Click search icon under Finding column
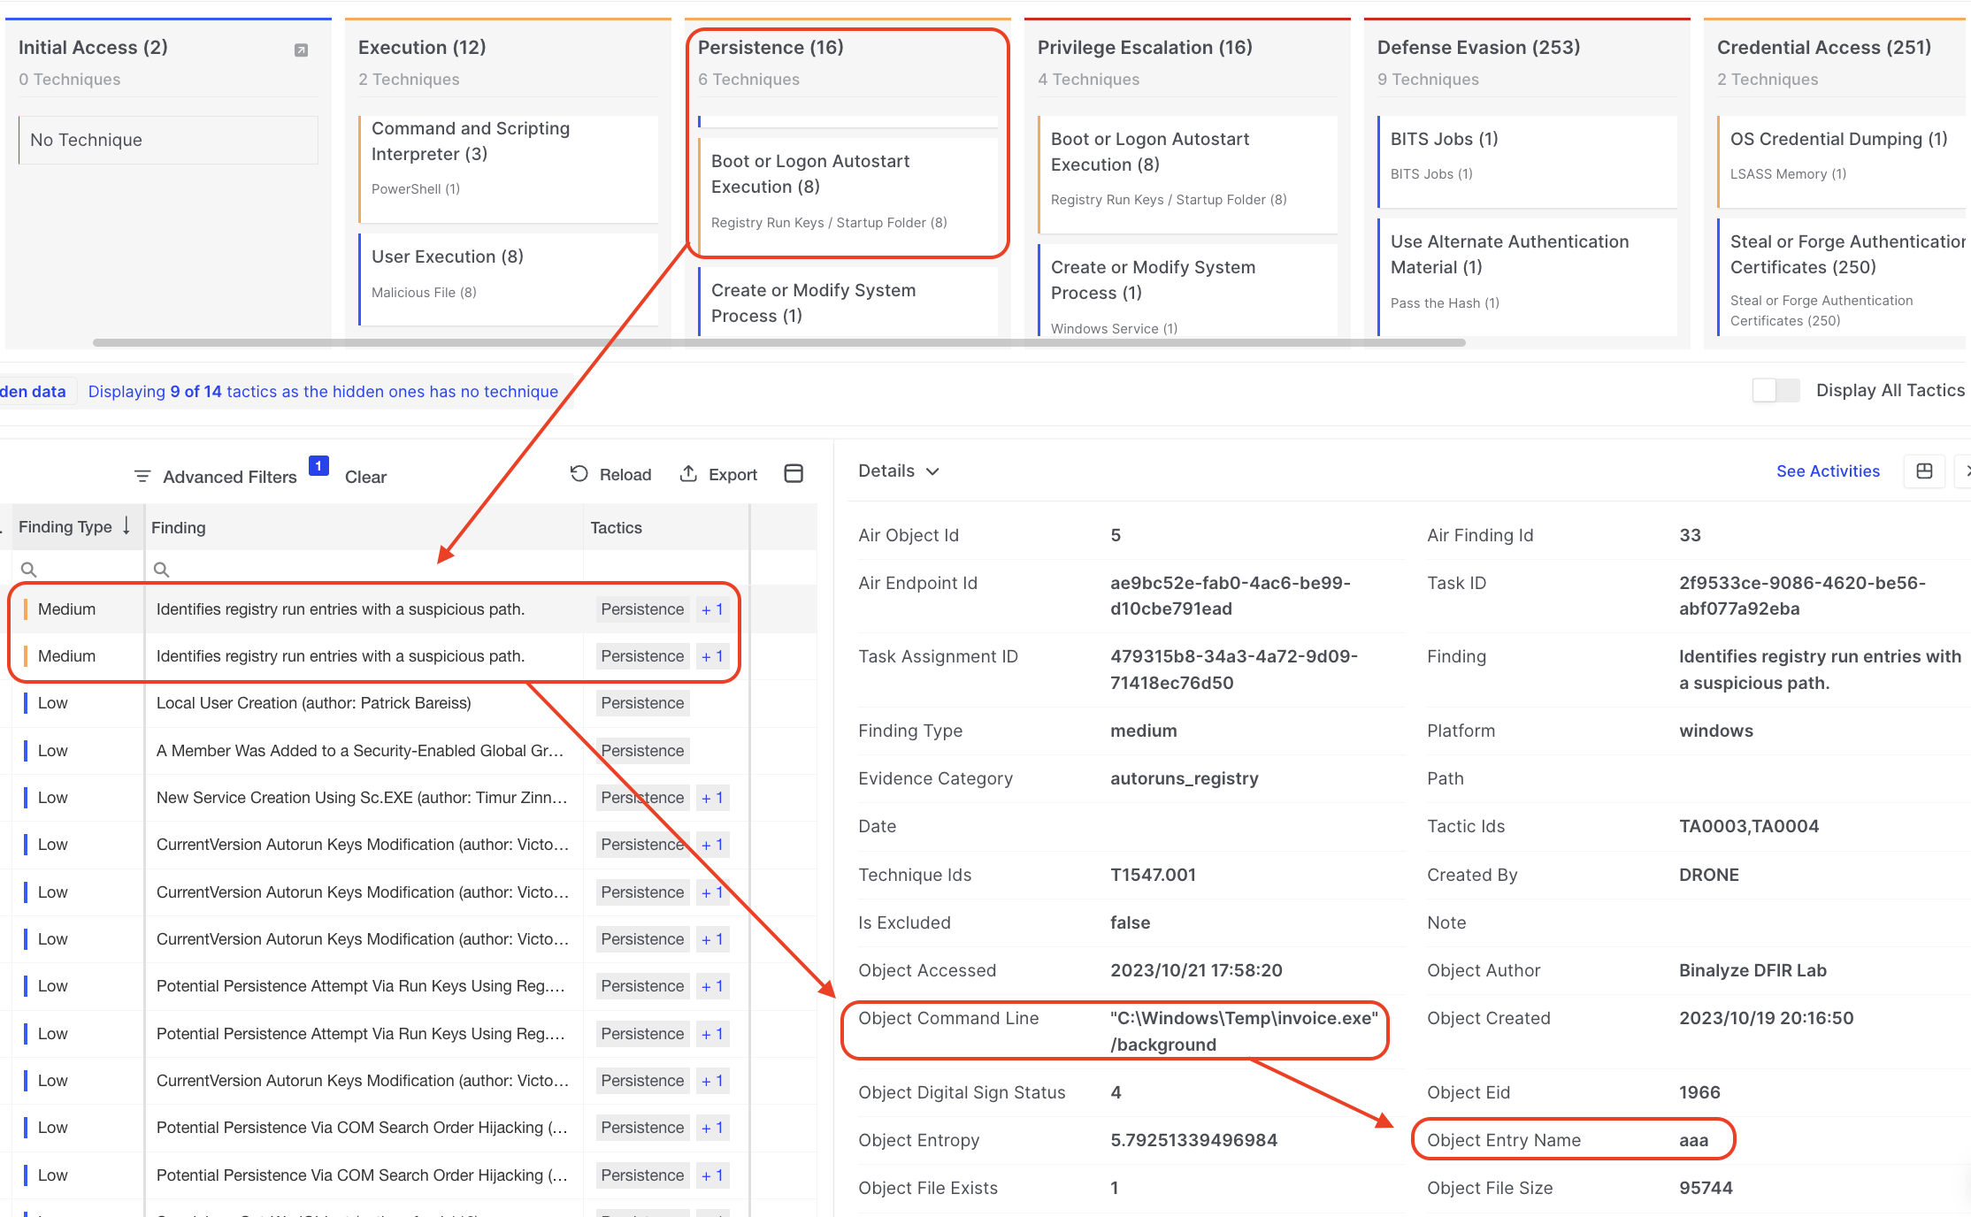 tap(161, 570)
